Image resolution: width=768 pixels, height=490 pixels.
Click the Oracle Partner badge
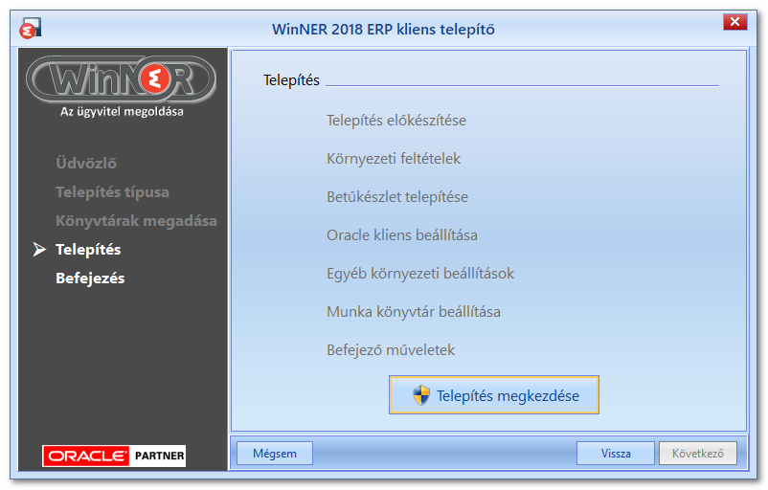114,456
